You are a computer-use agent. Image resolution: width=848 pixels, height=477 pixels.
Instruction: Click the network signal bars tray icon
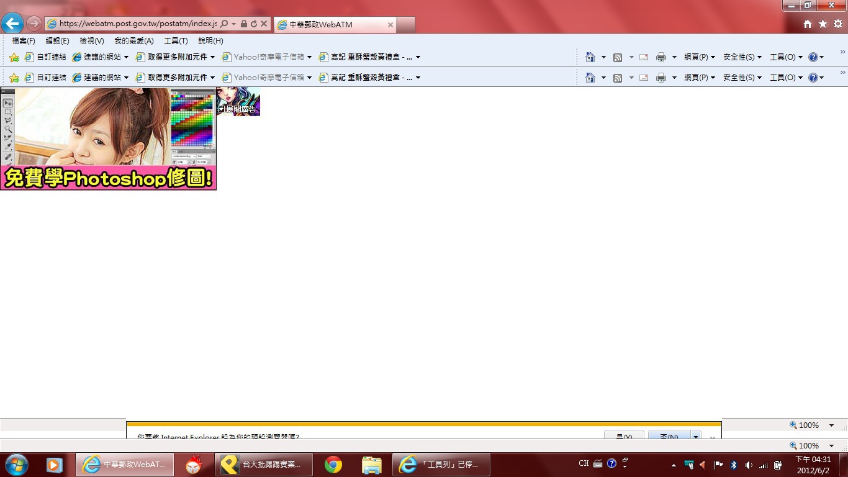tap(764, 465)
